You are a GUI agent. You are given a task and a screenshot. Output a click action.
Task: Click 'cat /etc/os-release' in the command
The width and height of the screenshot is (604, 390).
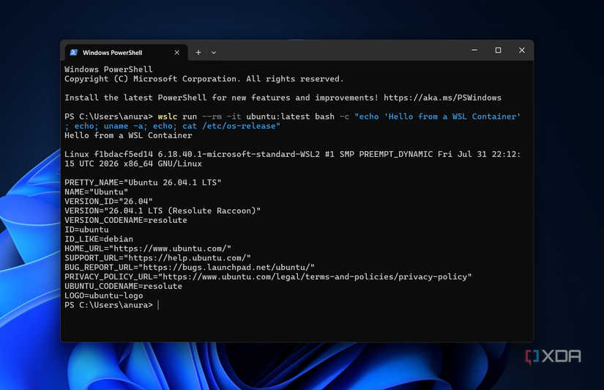coord(229,126)
